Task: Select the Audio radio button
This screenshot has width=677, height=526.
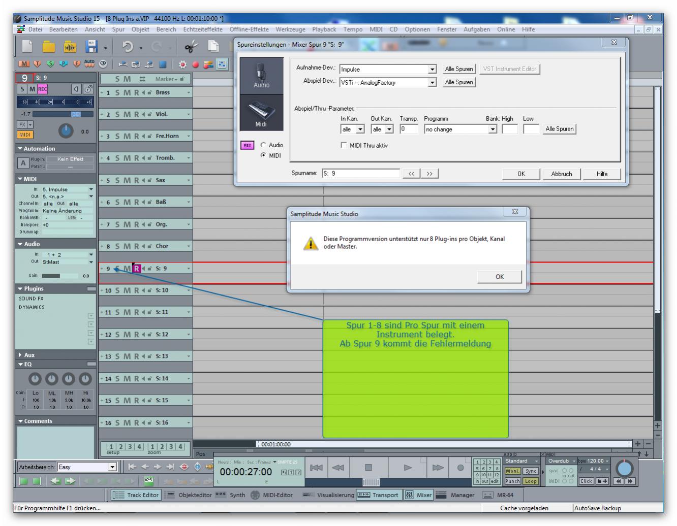Action: pos(263,145)
